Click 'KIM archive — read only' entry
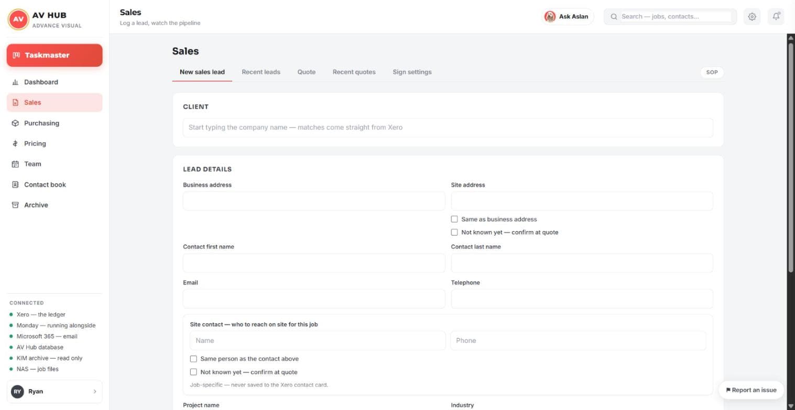795x410 pixels. (x=46, y=359)
